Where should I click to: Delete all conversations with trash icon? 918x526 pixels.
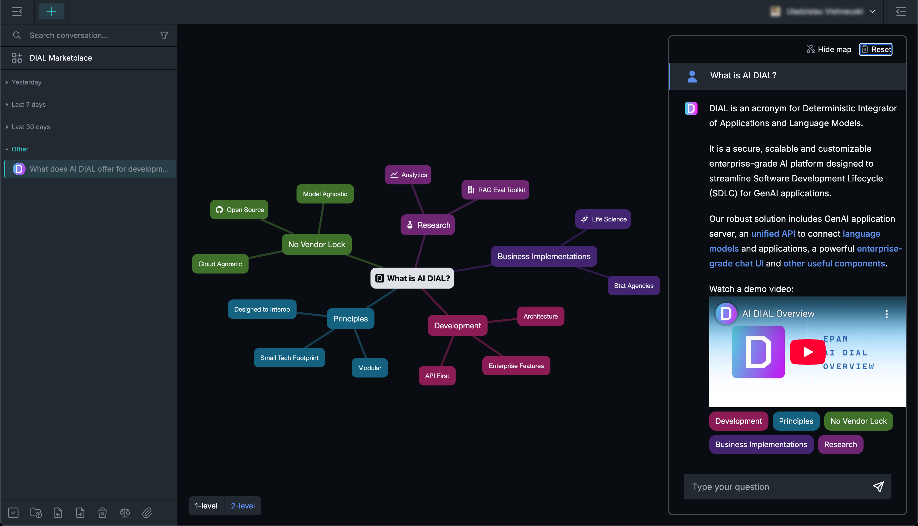(x=103, y=512)
